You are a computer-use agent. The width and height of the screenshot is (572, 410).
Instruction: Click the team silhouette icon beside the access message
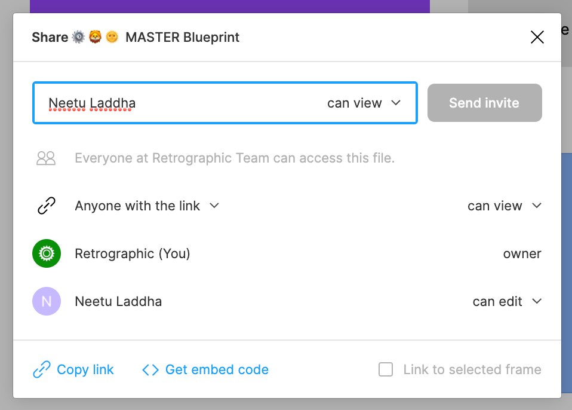(46, 158)
